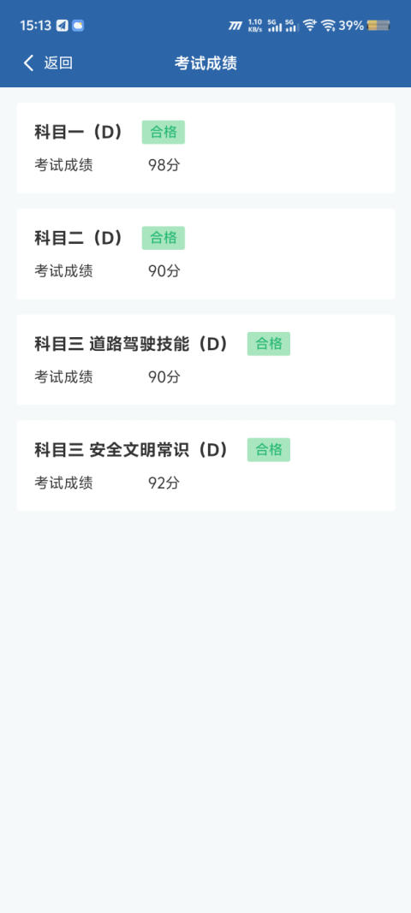Tap the 合格 badge beside 道路驾驶技能

pyautogui.click(x=269, y=344)
